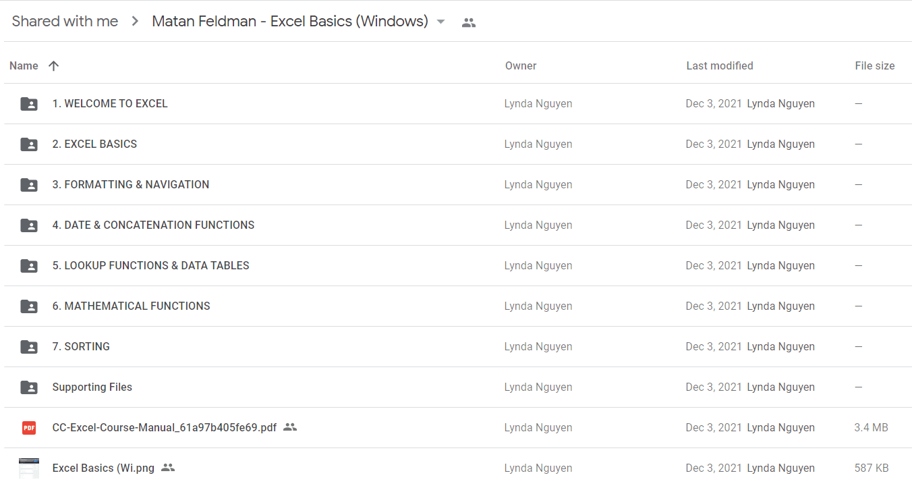Select the 3. FORMATTING & NAVIGATION folder icon
Screen dimensions: 912x488
pyautogui.click(x=29, y=185)
